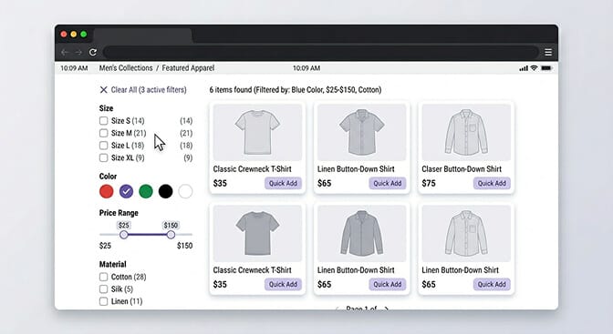
Task: Click the Material section heading
Action: coord(112,264)
